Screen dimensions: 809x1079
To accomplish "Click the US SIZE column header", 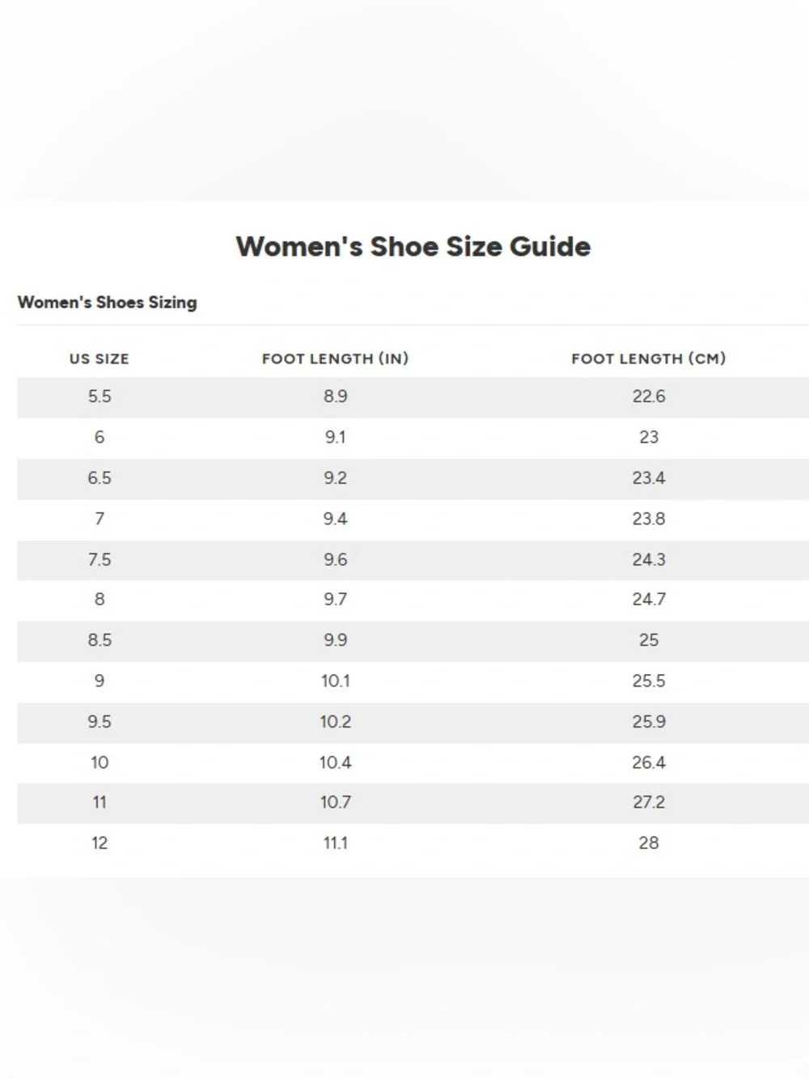I will click(100, 359).
